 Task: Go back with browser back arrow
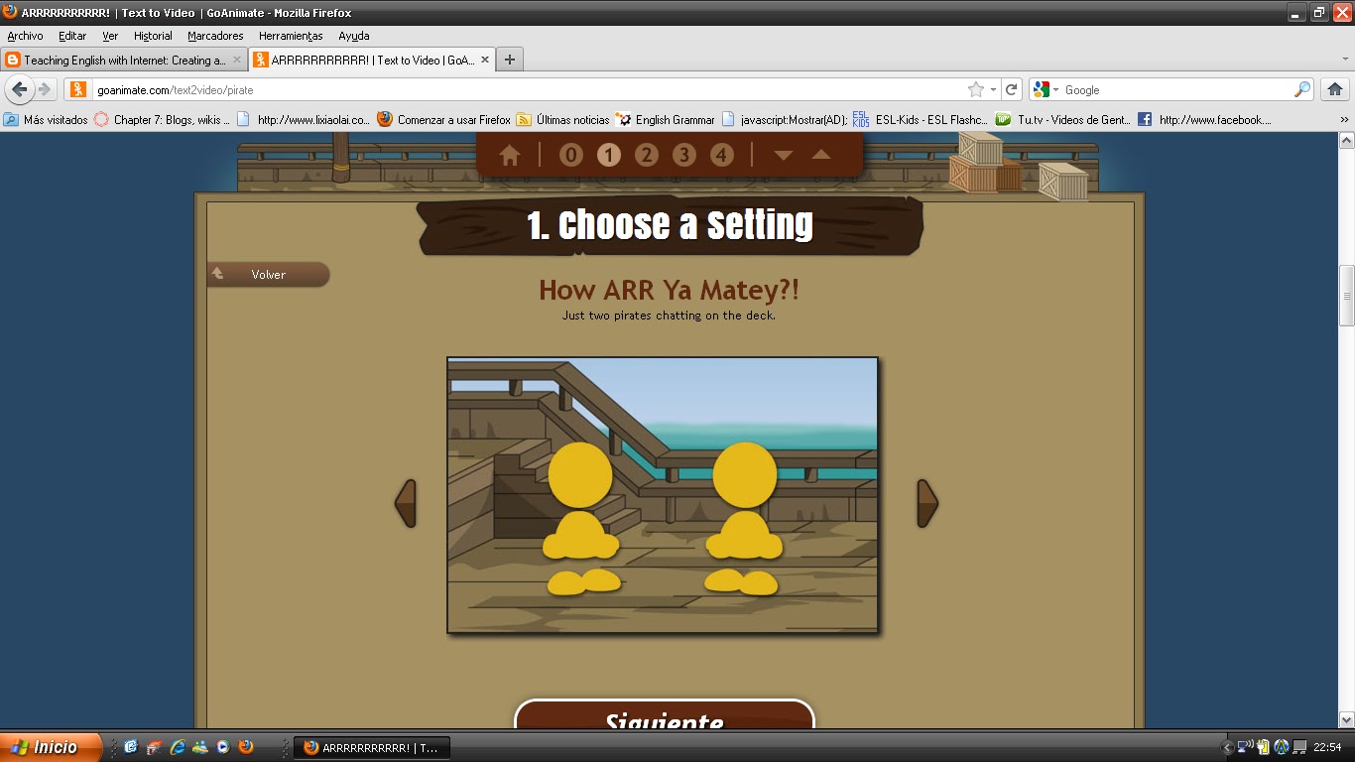20,89
